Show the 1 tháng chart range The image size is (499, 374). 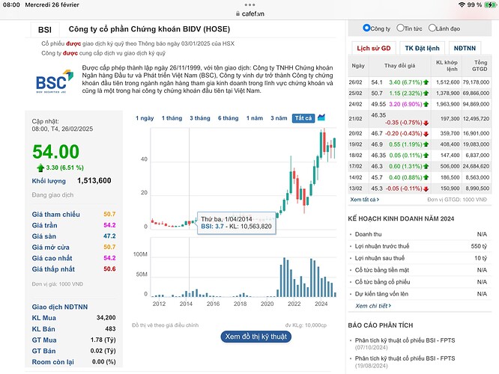172,118
